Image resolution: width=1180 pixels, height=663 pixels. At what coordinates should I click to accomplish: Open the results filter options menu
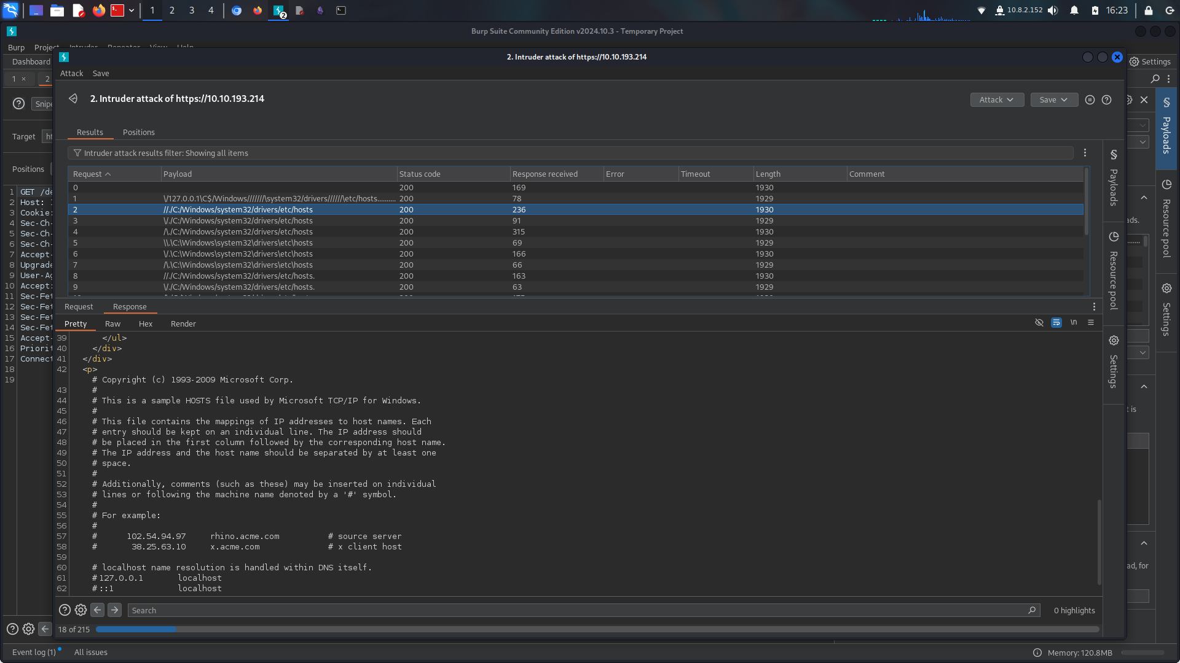(x=1085, y=153)
